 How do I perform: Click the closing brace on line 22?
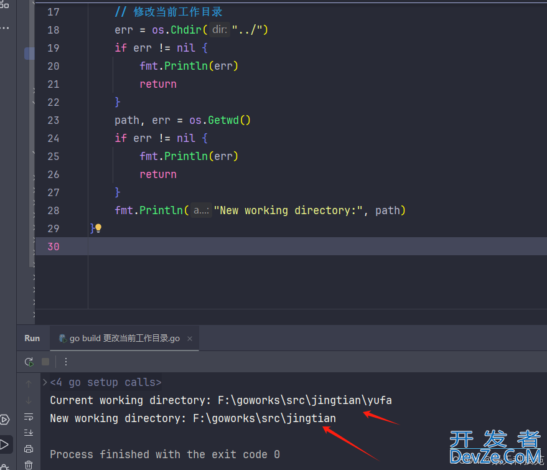pyautogui.click(x=118, y=102)
